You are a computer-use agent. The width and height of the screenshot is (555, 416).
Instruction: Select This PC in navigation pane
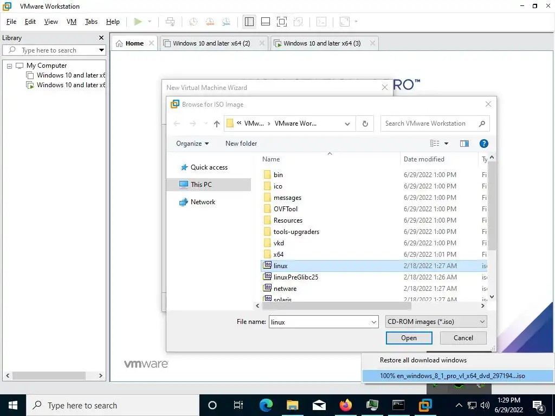[x=209, y=184]
